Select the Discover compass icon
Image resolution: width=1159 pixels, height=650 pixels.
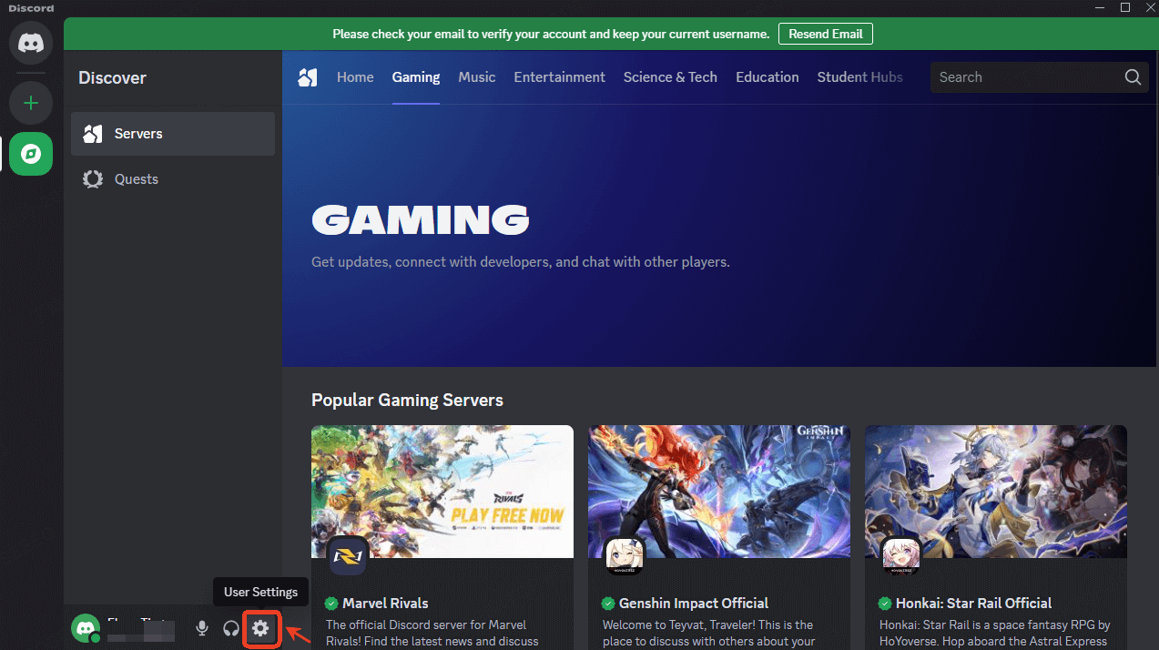tap(31, 154)
